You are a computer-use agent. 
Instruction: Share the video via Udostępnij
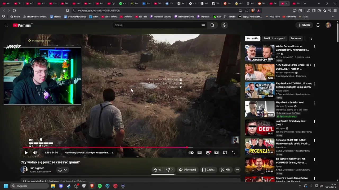click(x=188, y=170)
